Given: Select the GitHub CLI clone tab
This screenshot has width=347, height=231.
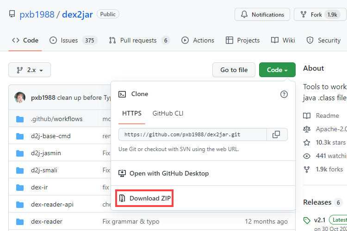Looking at the screenshot, I should 168,113.
